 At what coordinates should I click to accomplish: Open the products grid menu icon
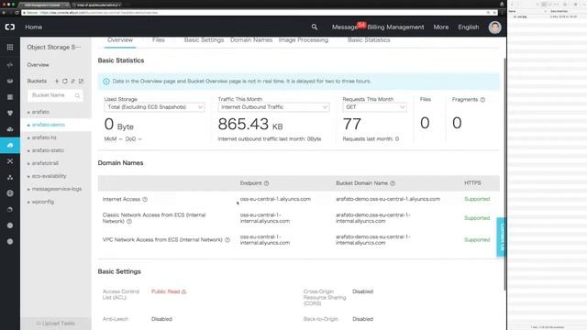[x=10, y=47]
